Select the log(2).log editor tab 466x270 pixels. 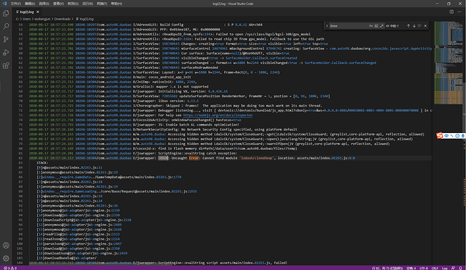[x=28, y=11]
